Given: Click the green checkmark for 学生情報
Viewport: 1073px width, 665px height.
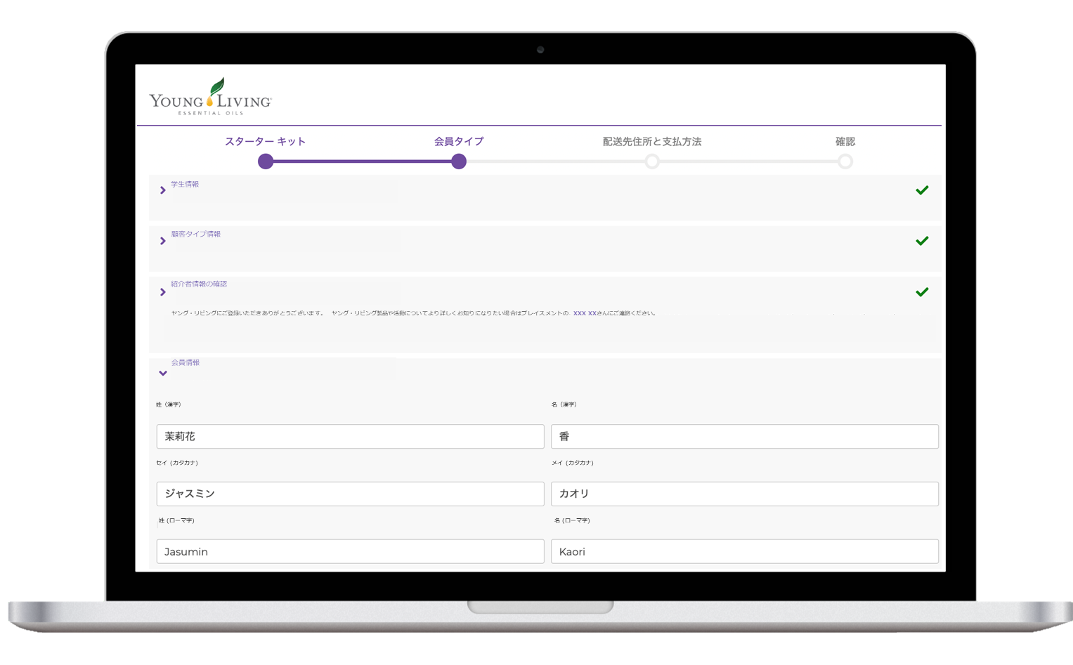Looking at the screenshot, I should (922, 190).
